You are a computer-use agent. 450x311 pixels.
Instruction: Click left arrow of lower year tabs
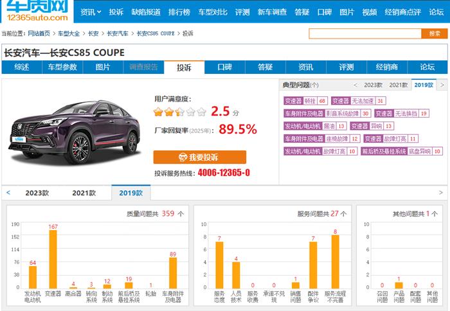click(x=8, y=193)
